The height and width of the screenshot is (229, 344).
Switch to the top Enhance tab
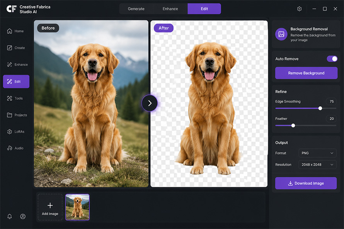point(170,9)
